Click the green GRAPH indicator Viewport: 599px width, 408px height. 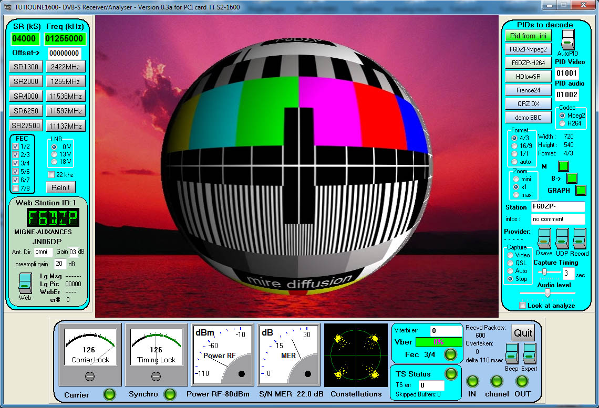(x=581, y=190)
